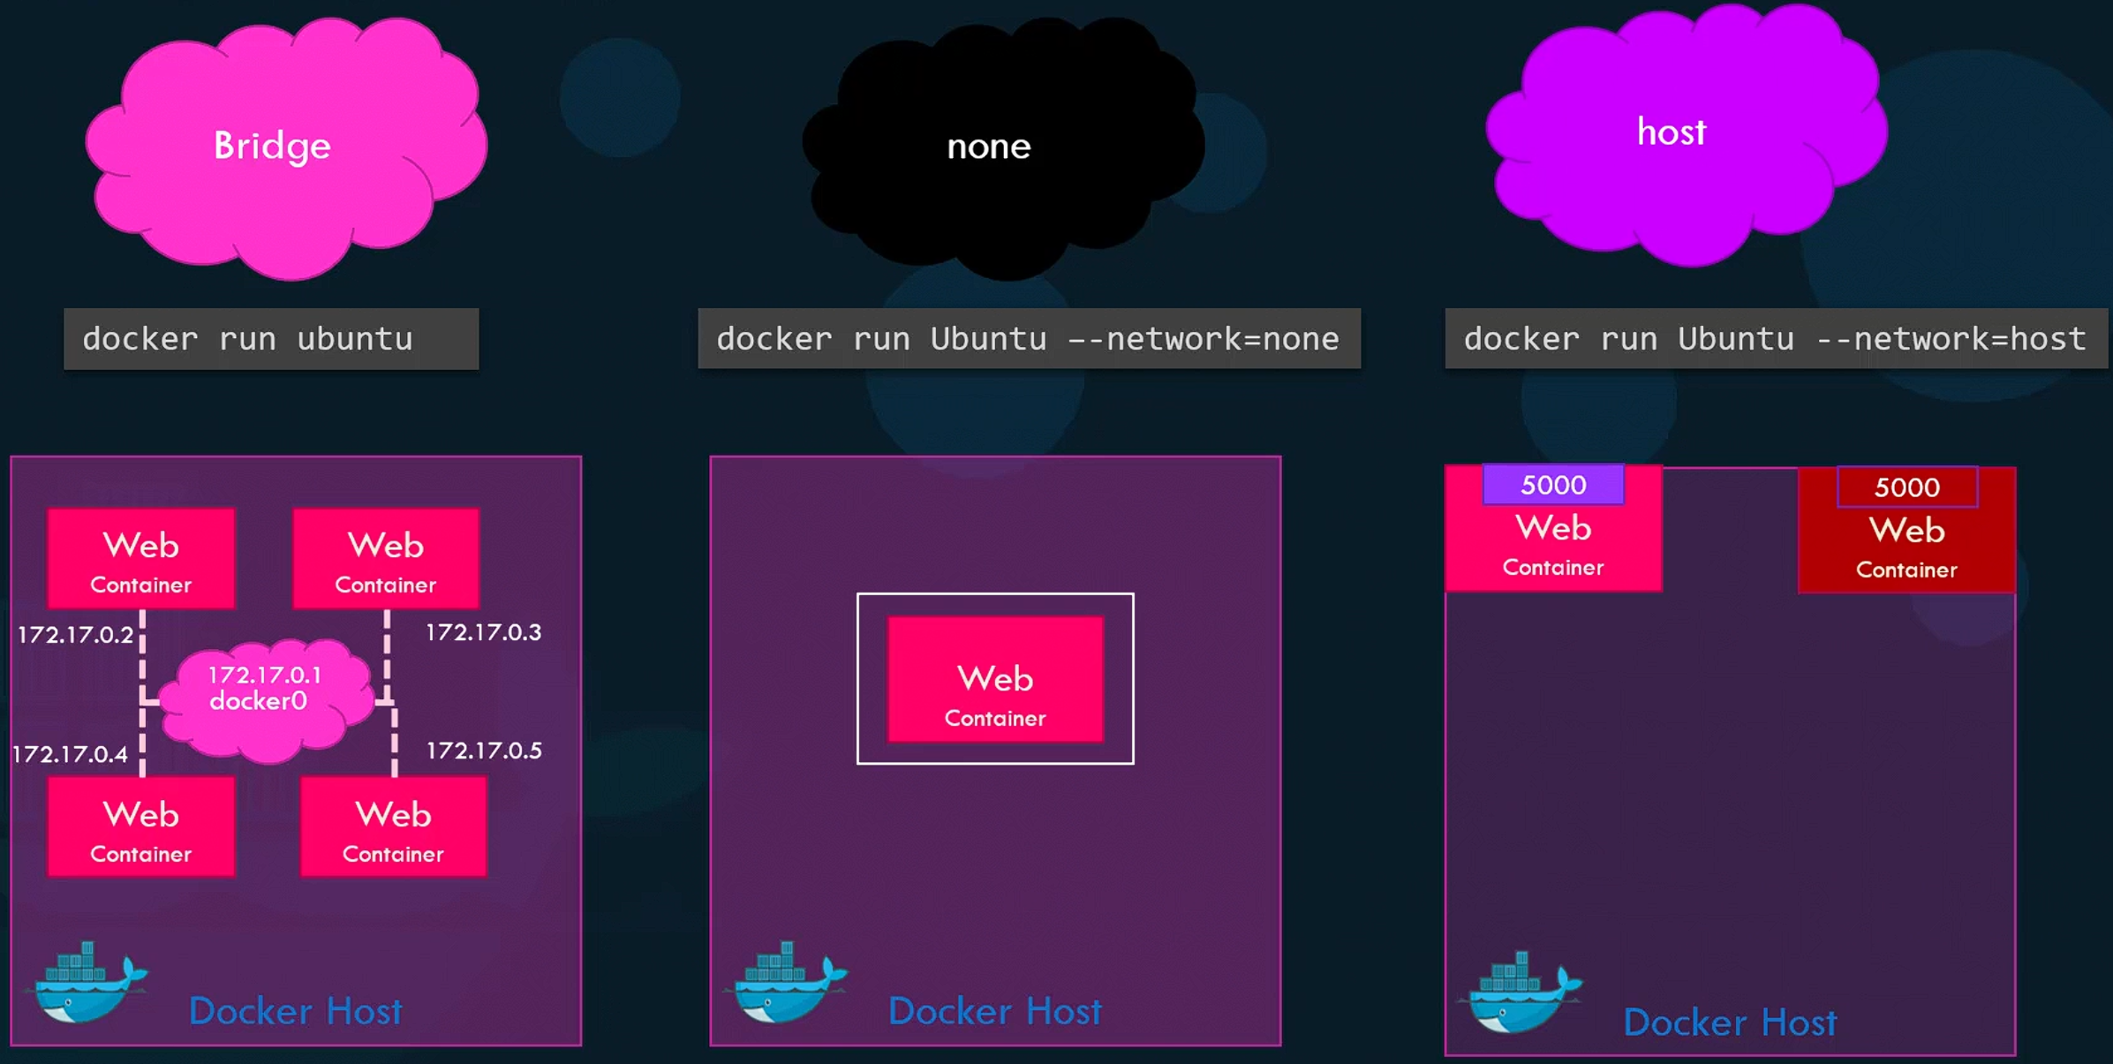Click the Web Container with IP 172.17.0.4
Viewport: 2113px width, 1064px height.
pos(141,827)
